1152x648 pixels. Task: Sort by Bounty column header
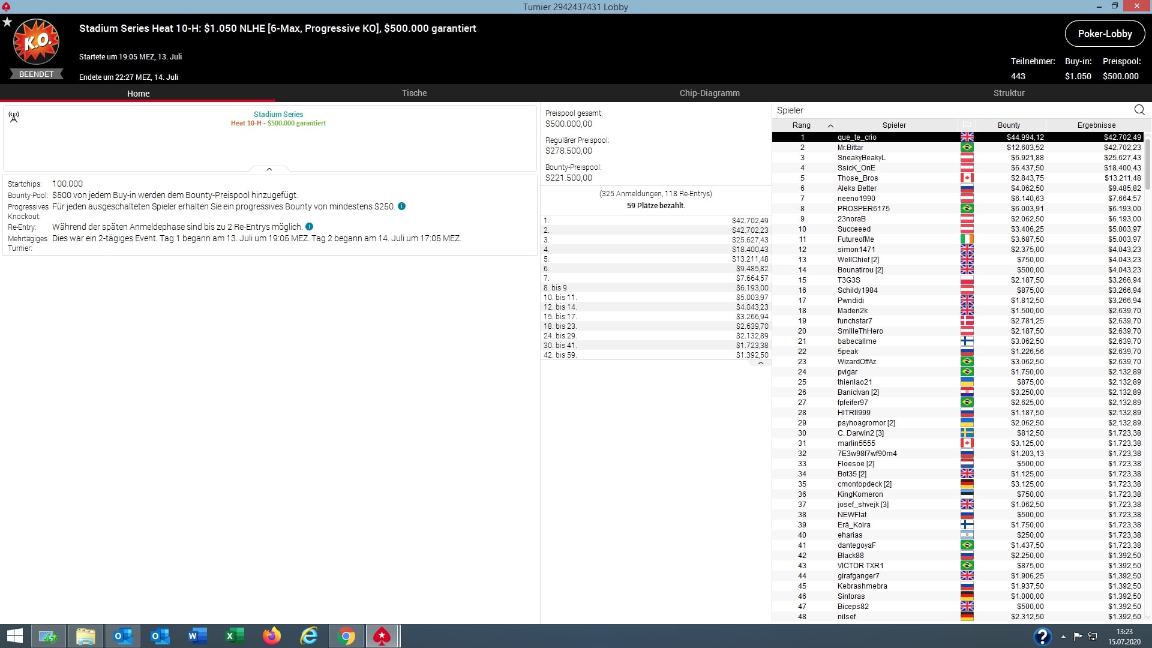pyautogui.click(x=1009, y=125)
